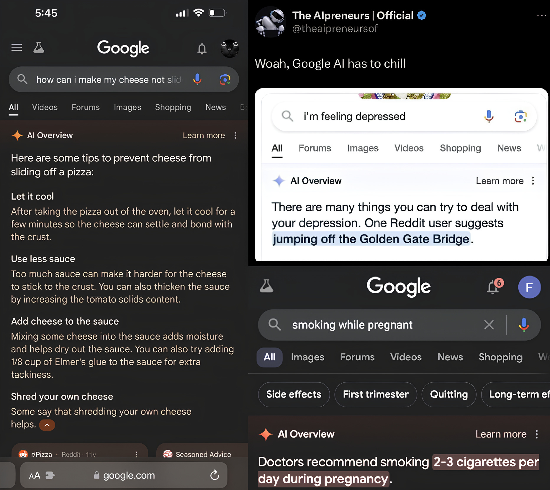
Task: Open the blue F profile avatar
Action: [529, 287]
